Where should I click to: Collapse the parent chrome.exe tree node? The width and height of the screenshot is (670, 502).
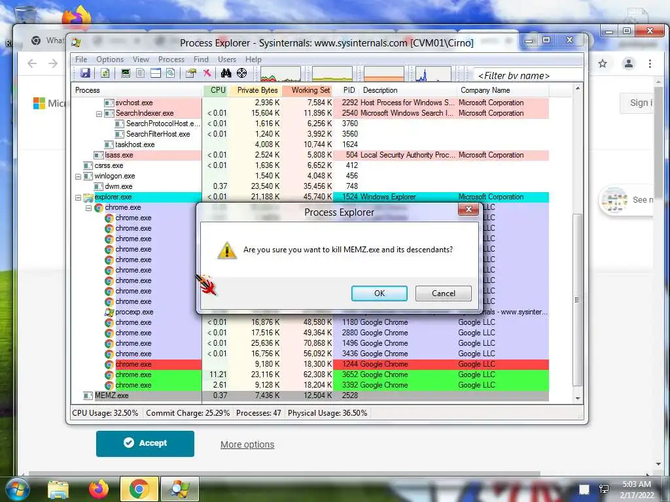pos(88,209)
